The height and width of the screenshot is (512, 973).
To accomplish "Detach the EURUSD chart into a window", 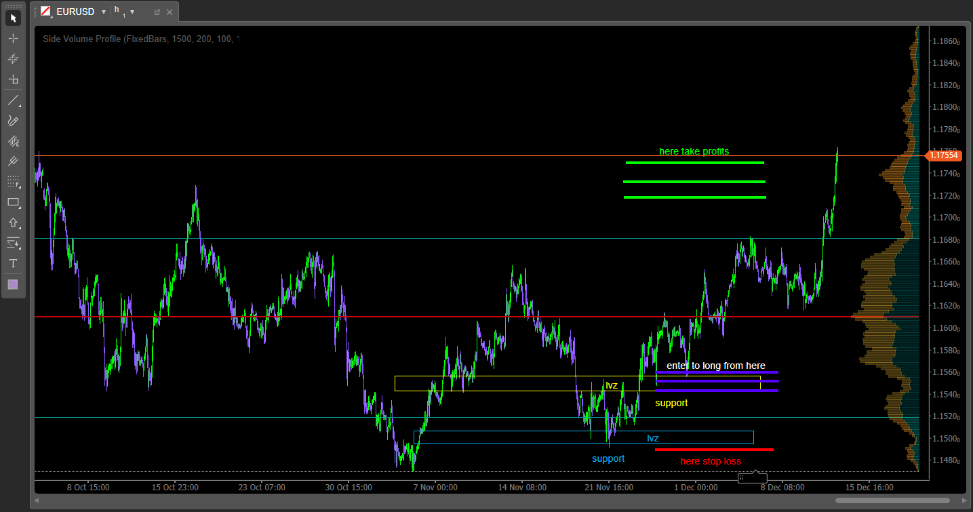I will point(157,12).
